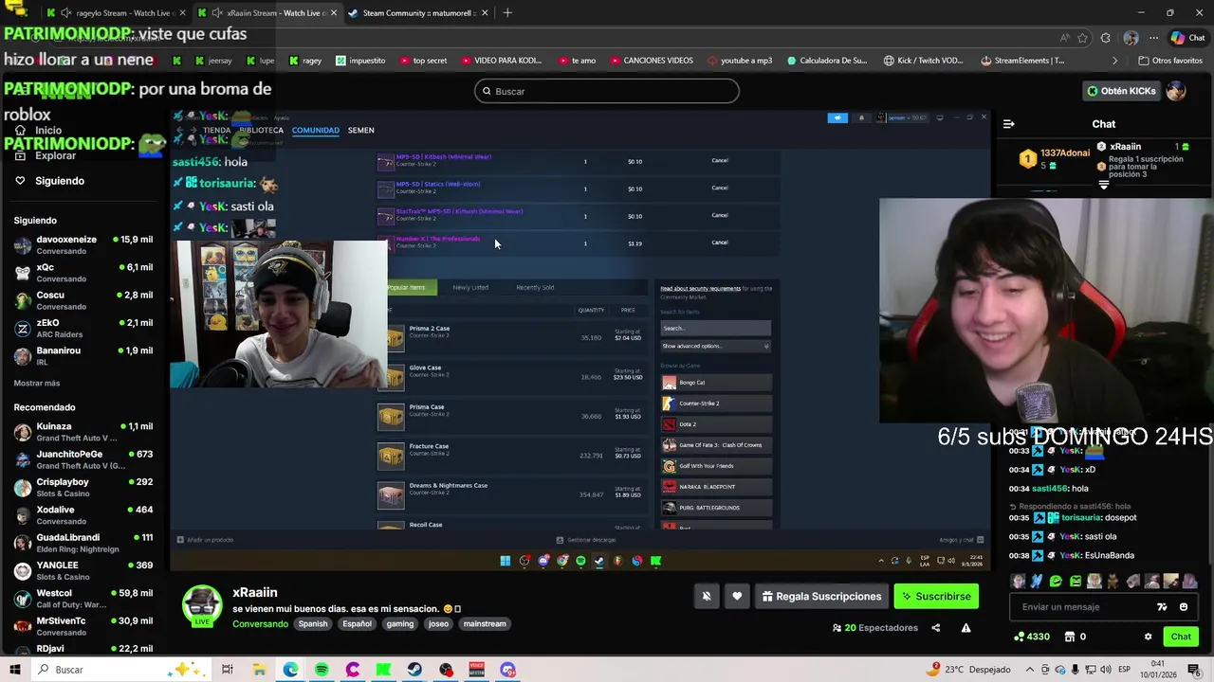Focus the Kick Buscar search box

(607, 91)
